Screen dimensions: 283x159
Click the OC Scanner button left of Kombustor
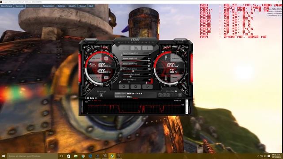coord(124,48)
